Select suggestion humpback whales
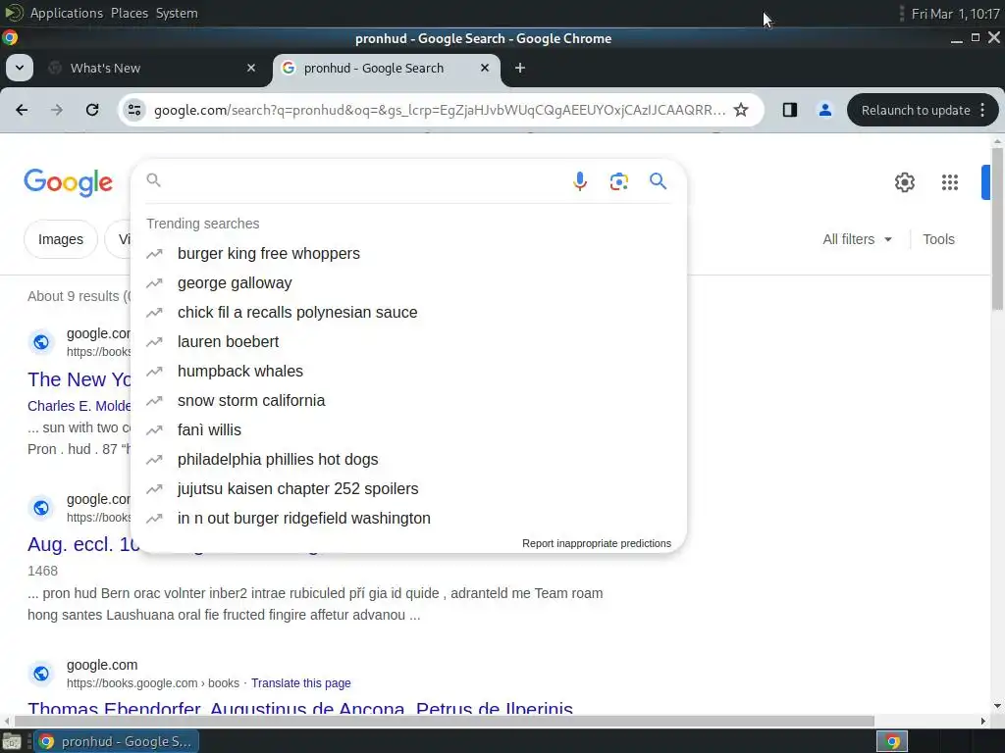1005x753 pixels. (408, 372)
